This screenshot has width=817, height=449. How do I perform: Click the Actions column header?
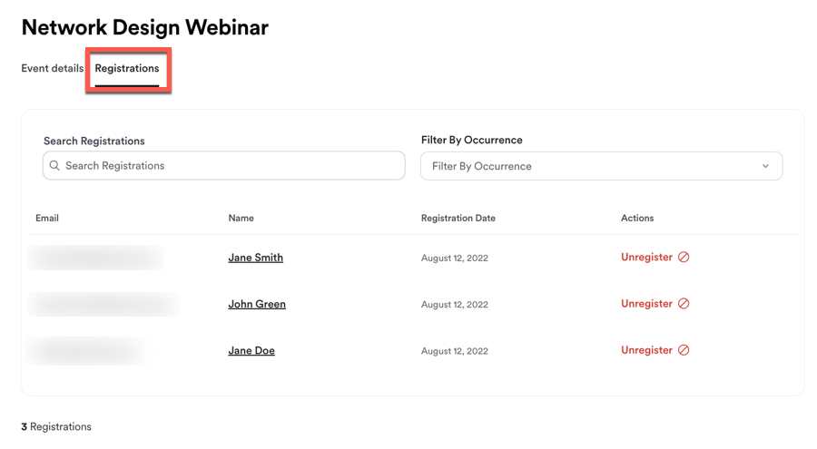[637, 218]
